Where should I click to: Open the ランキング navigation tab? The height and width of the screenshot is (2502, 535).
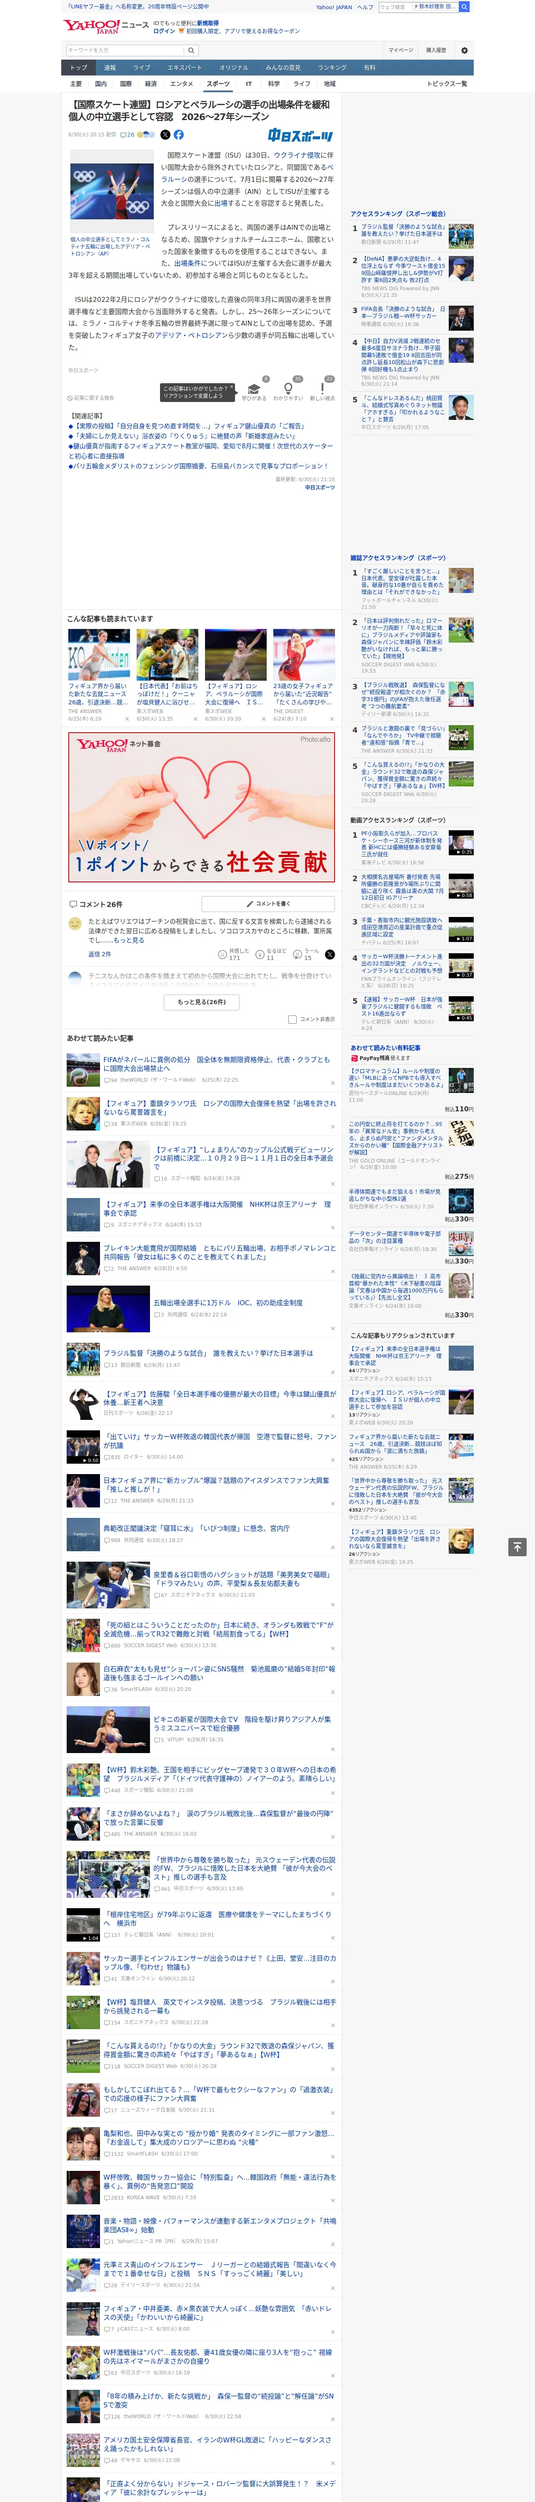(x=332, y=68)
